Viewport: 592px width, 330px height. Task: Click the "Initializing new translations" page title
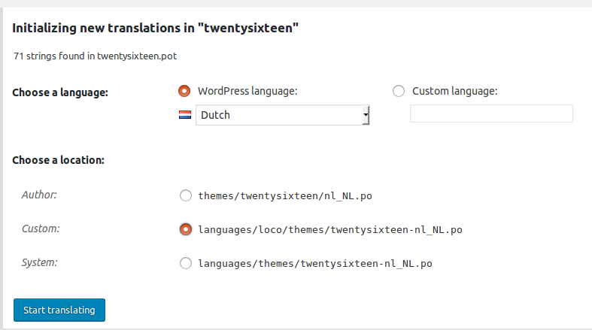[x=156, y=29]
